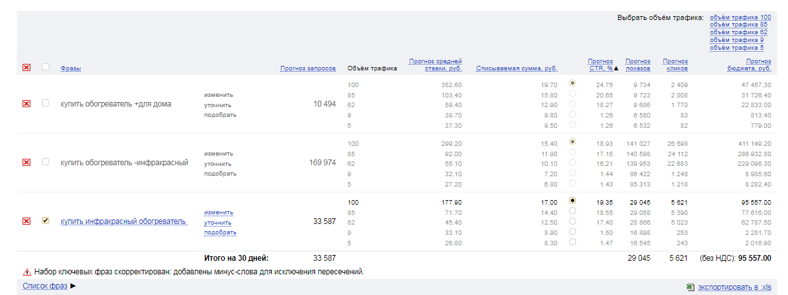Screen dimensions: 788x295
Task: Select traffic volume 85 radio for инфракрасный обогреватель
Action: click(x=572, y=211)
